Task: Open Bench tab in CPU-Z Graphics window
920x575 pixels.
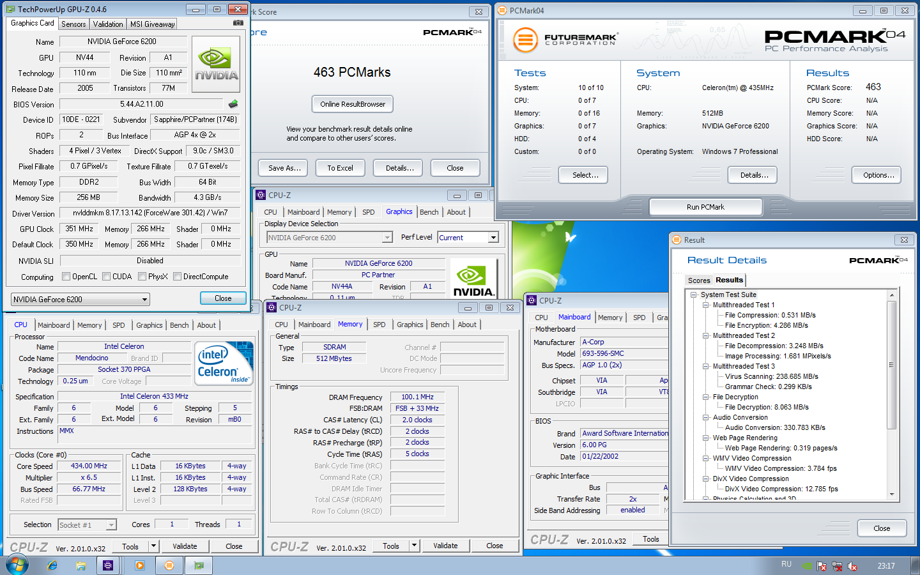Action: coord(429,212)
